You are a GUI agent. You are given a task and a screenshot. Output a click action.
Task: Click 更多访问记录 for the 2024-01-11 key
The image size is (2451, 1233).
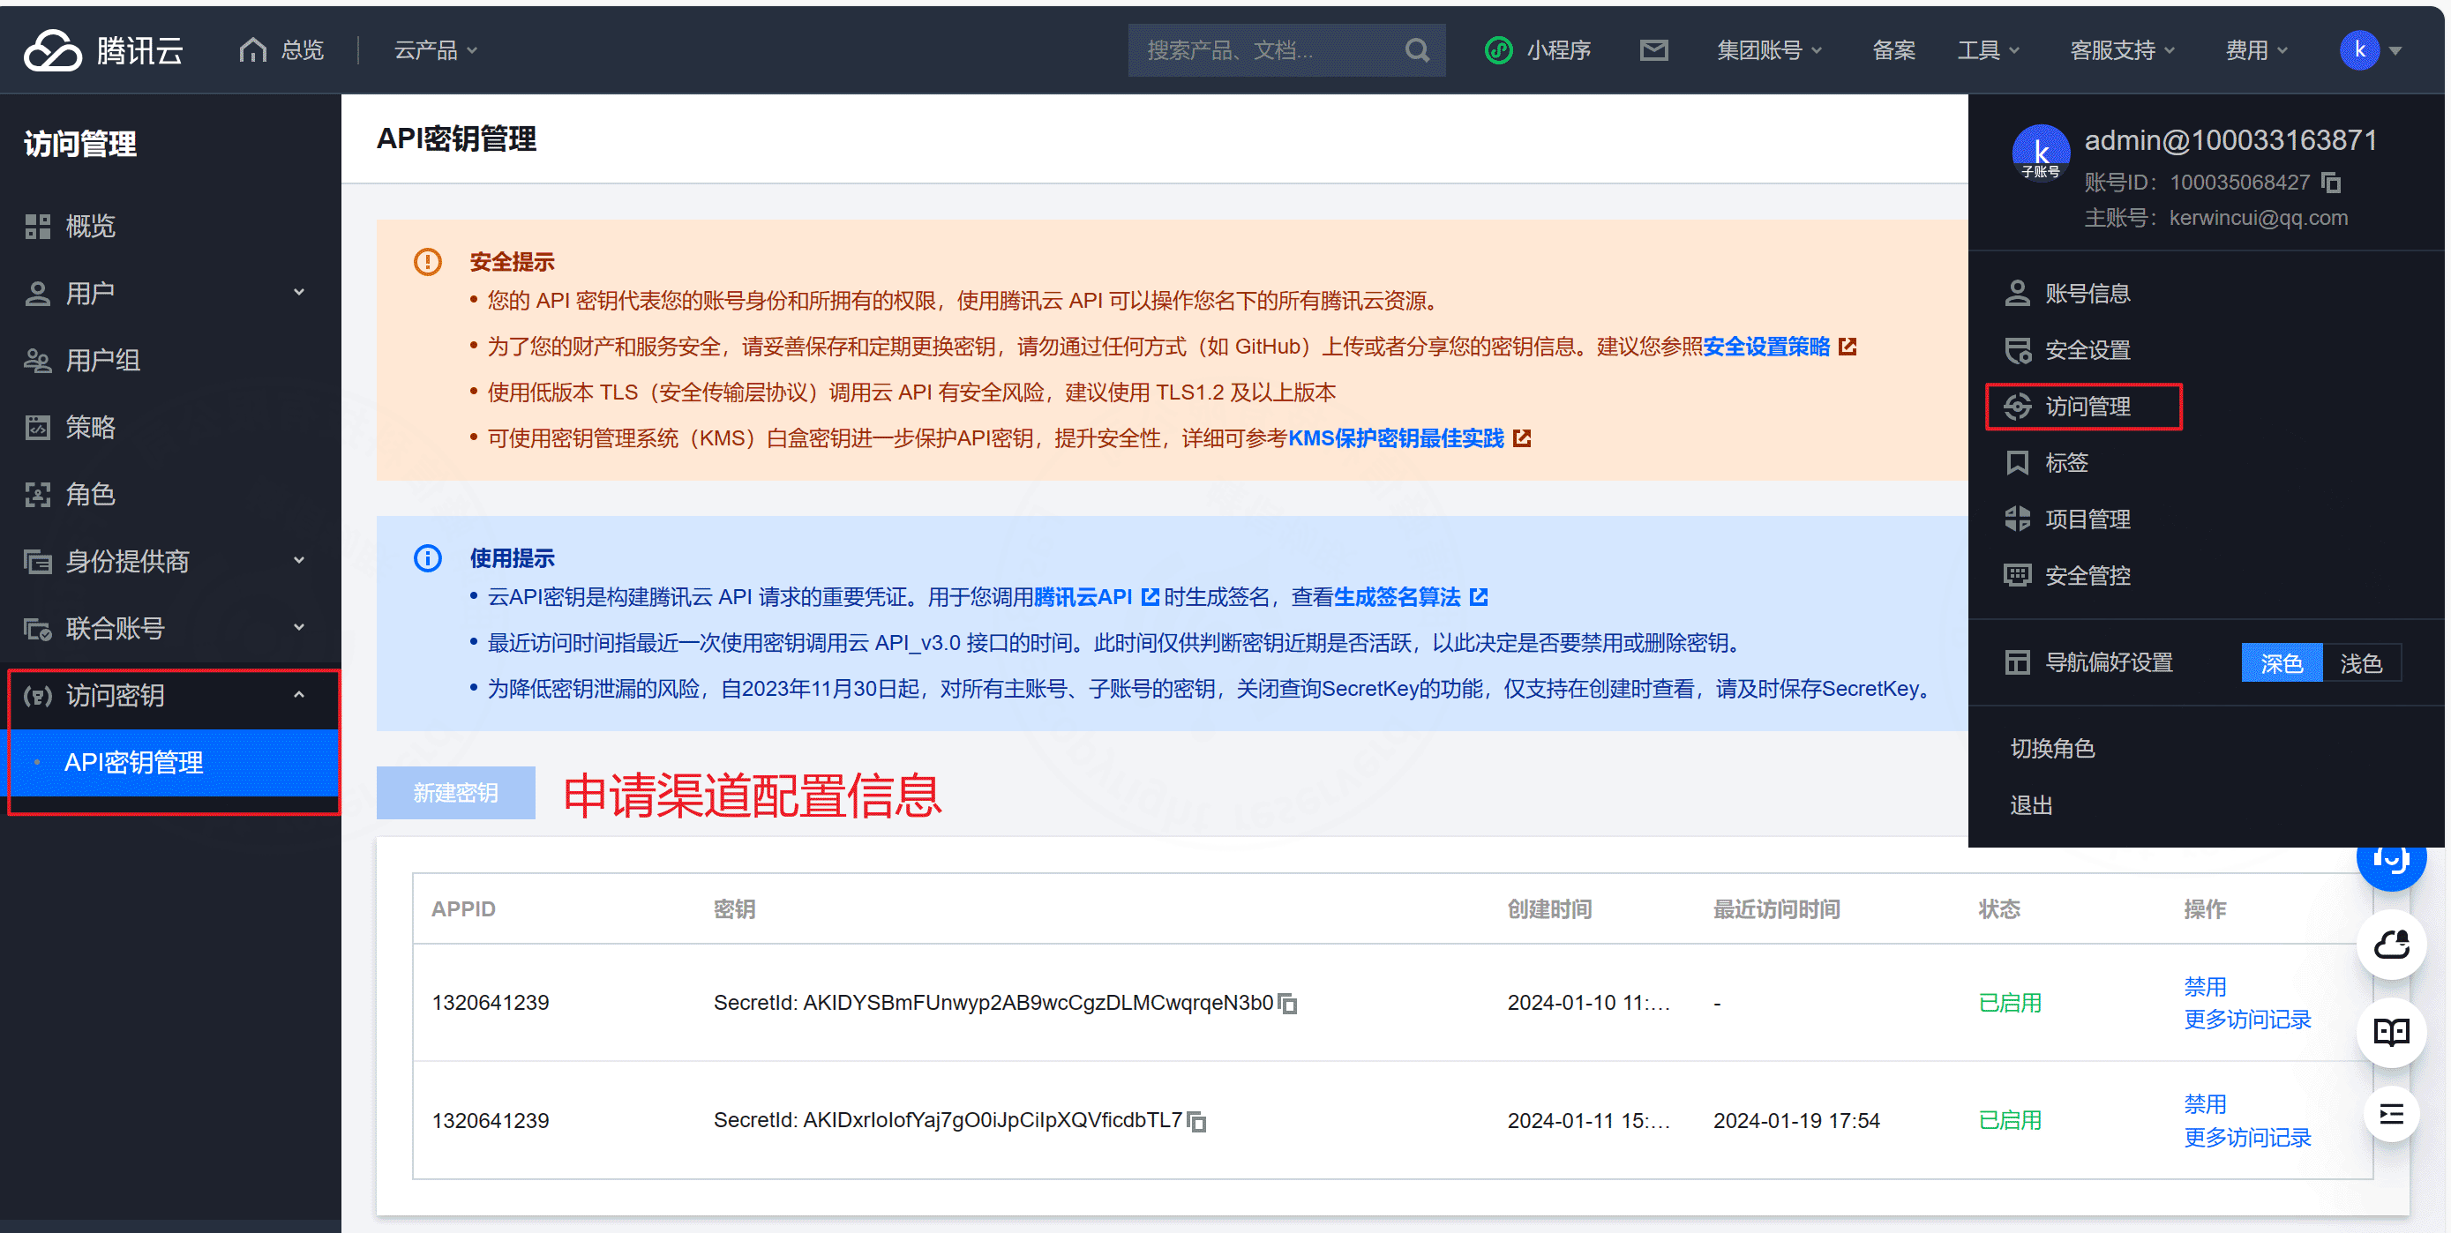click(x=2246, y=1138)
